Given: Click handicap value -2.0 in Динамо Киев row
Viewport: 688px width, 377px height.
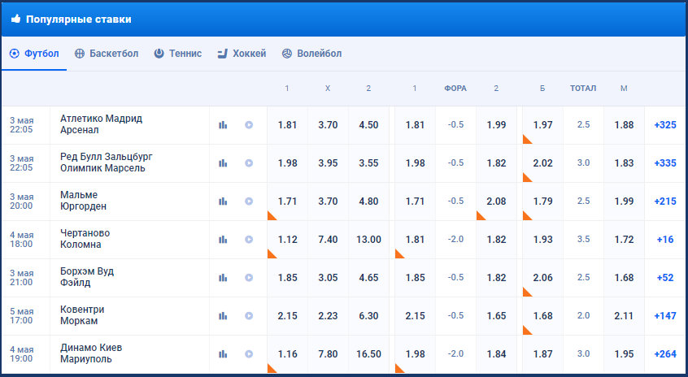Looking at the screenshot, I should [455, 353].
